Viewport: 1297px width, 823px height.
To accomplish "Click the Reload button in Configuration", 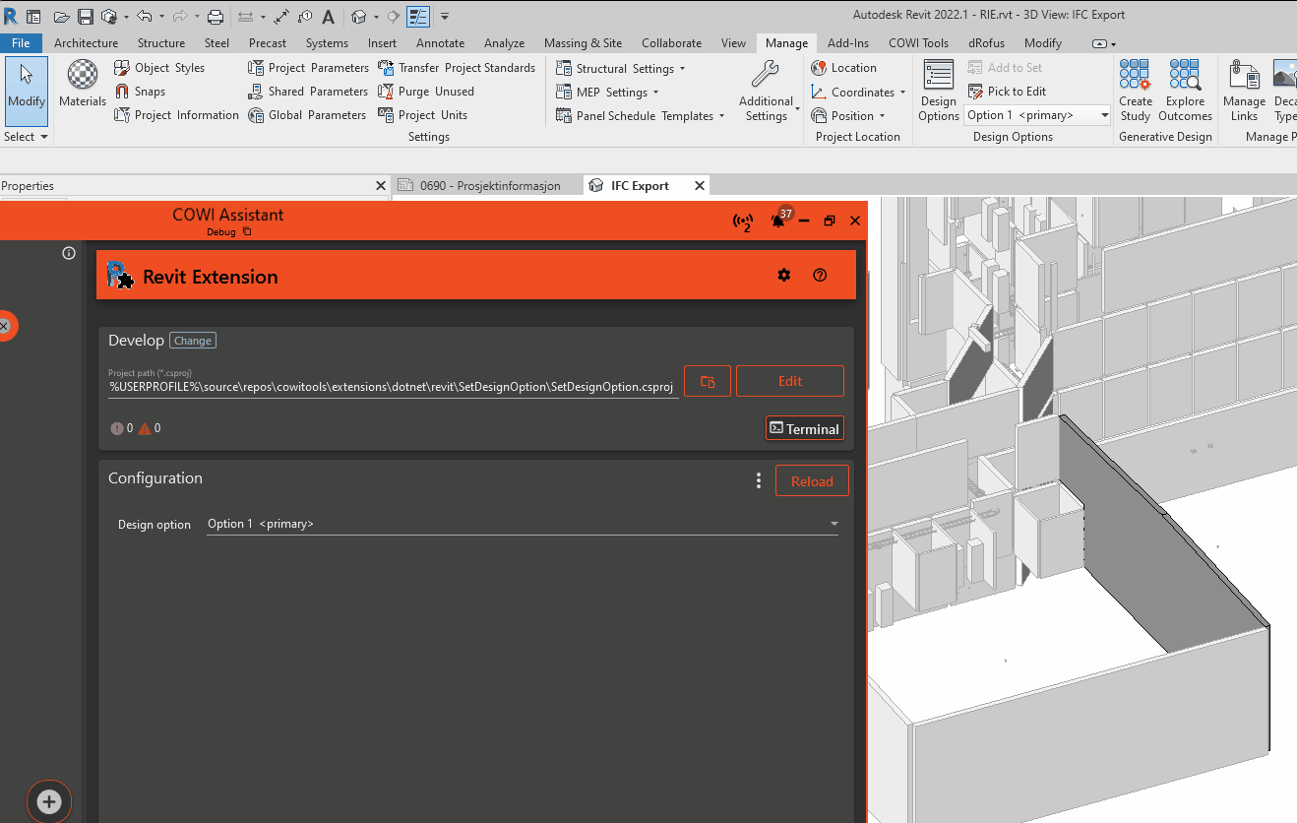I will [812, 480].
